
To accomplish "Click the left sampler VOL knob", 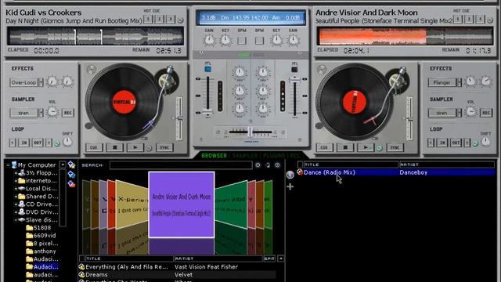I will [x=52, y=112].
